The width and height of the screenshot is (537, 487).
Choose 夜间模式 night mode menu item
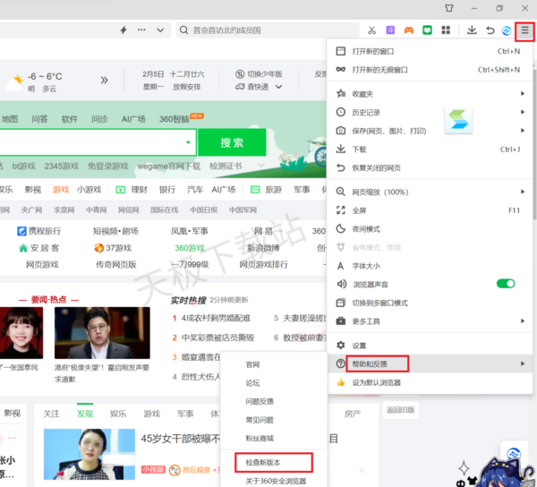click(366, 228)
